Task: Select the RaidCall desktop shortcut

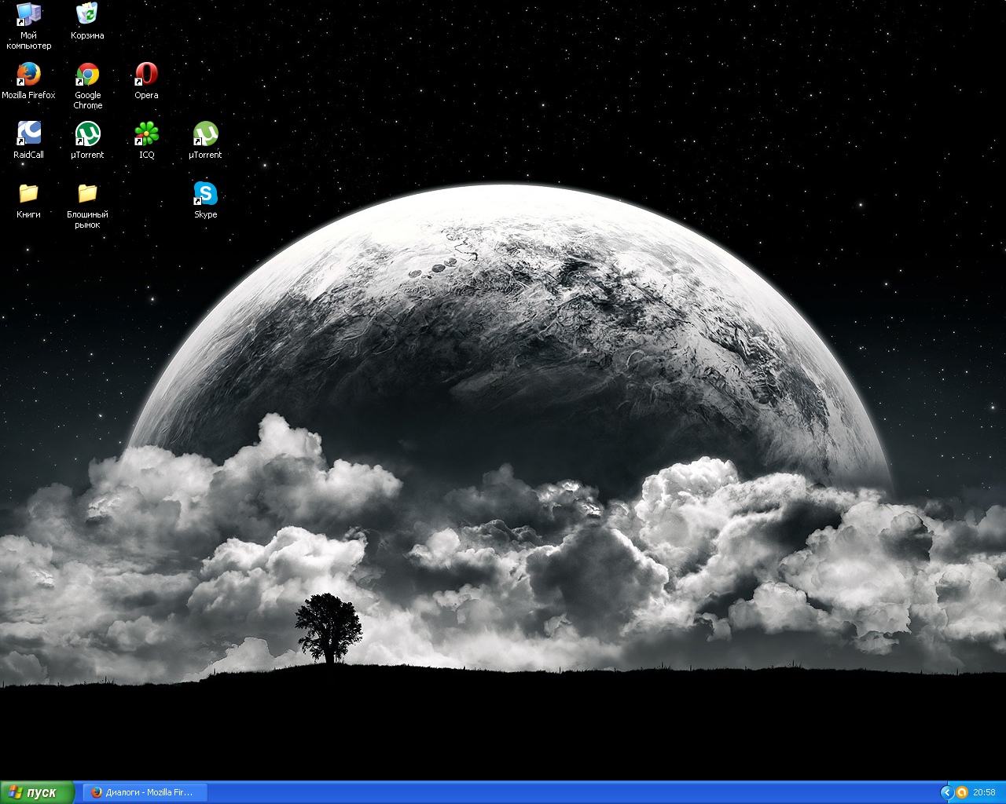Action: pyautogui.click(x=28, y=141)
